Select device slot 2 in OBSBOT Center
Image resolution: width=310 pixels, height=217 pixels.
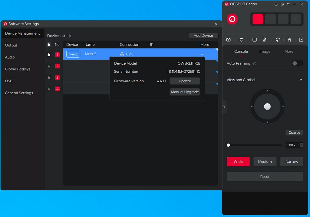coord(270,19)
